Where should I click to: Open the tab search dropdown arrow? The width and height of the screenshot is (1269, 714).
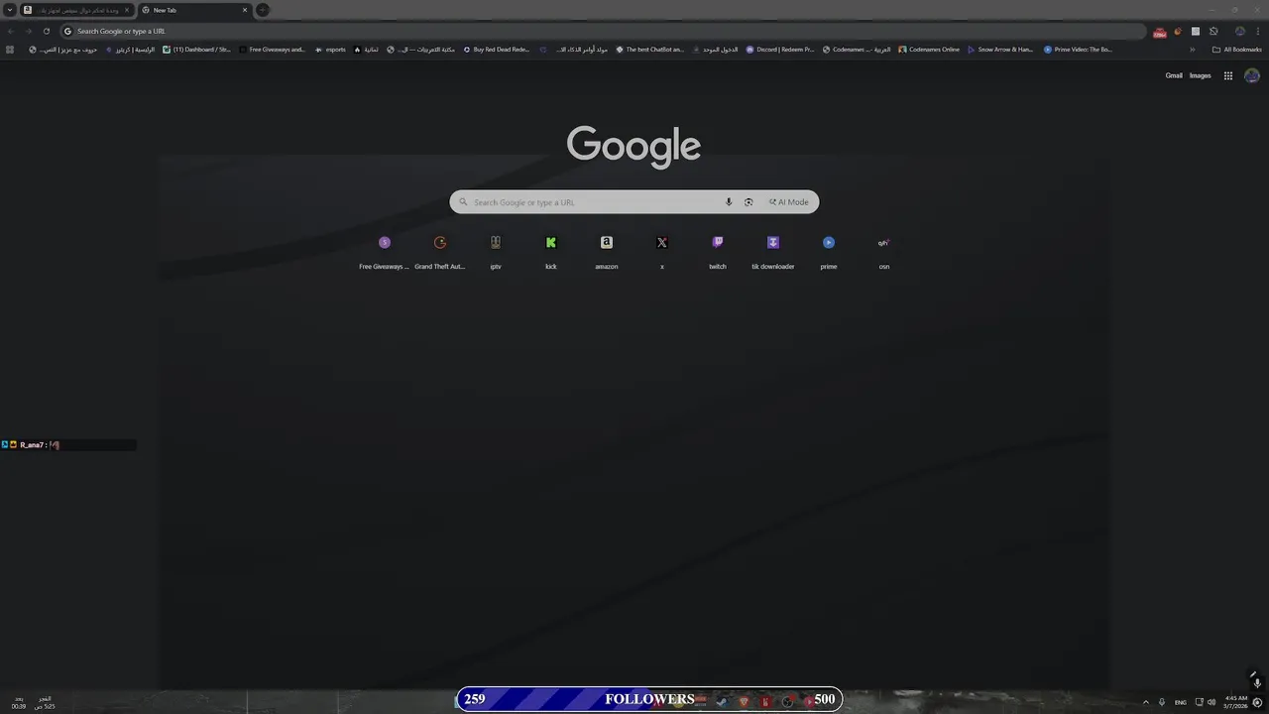tap(9, 10)
